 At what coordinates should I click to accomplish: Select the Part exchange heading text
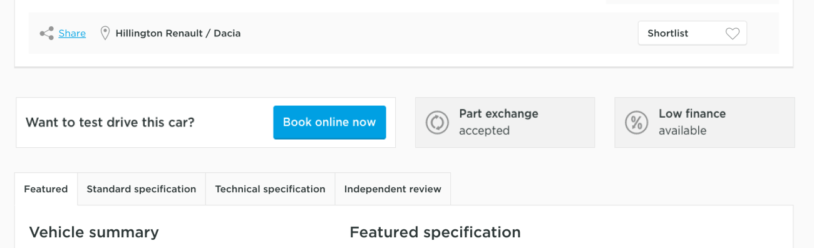[x=498, y=113]
